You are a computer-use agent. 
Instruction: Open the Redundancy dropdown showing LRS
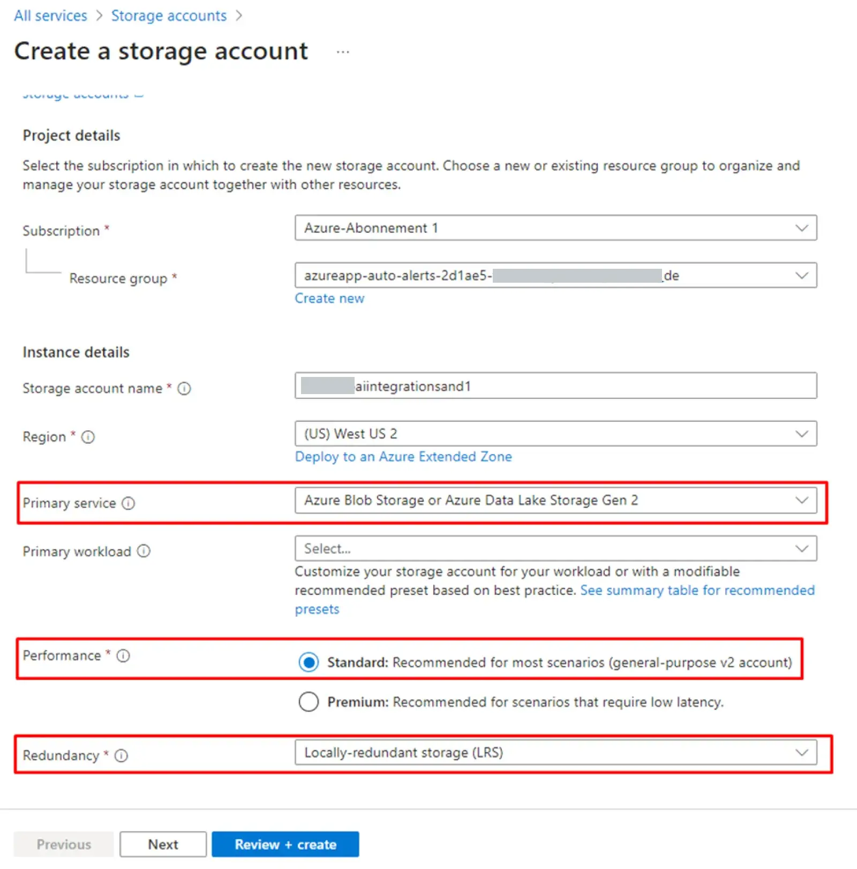coord(555,752)
